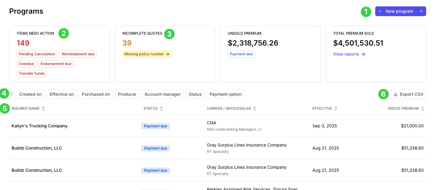The width and height of the screenshot is (435, 190).
Task: Select the Overdue tag
Action: (x=26, y=64)
